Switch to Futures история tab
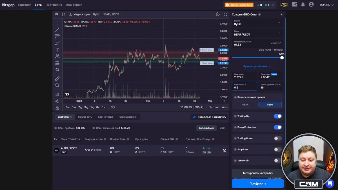This screenshot has height=190, width=338. [x=128, y=117]
